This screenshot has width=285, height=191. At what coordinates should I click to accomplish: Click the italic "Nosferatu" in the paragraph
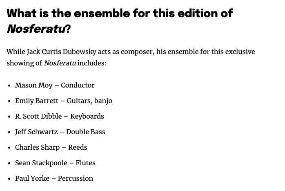coord(60,63)
